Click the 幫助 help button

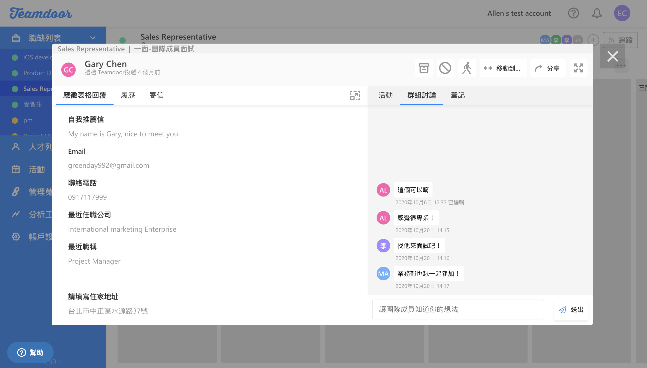(30, 352)
